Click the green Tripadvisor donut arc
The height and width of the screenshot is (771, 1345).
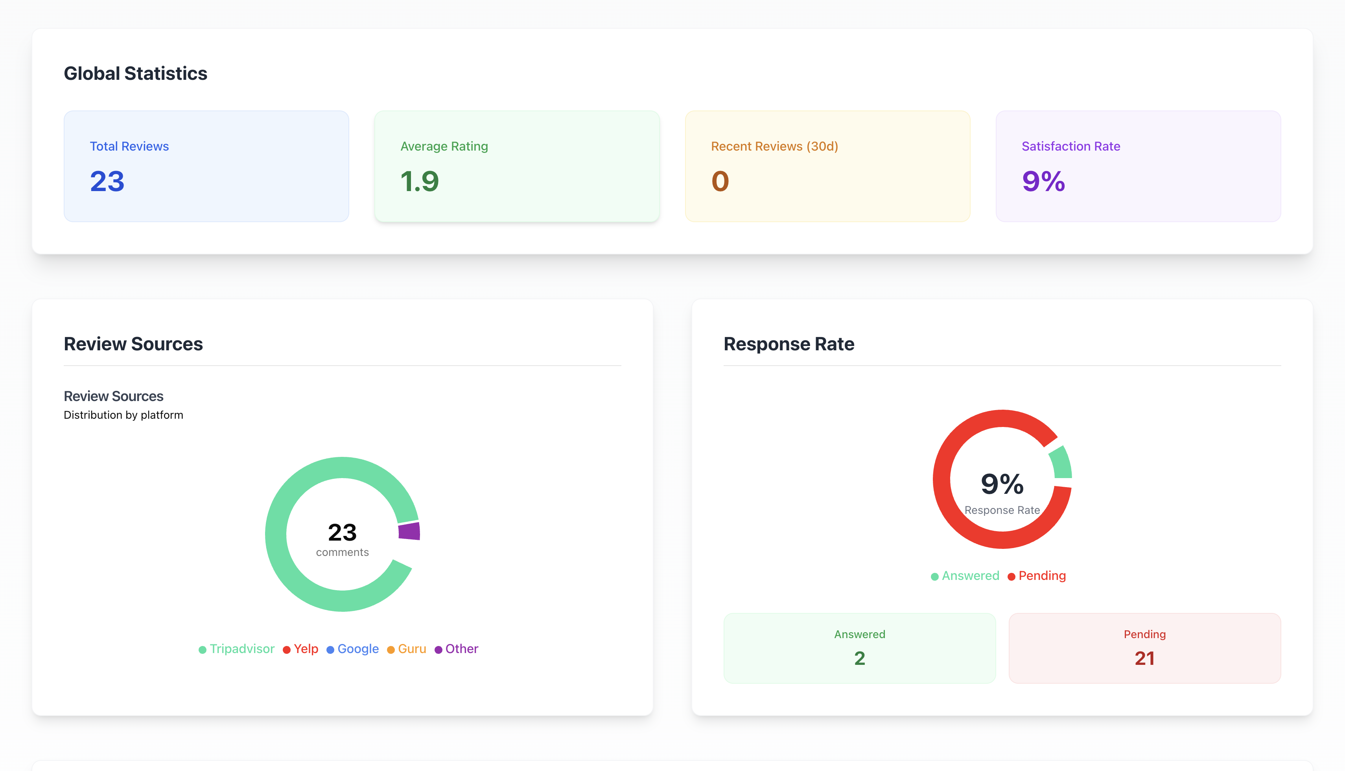(276, 535)
